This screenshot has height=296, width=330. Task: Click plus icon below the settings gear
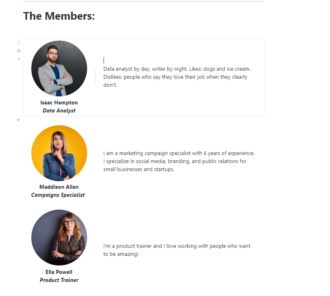click(19, 59)
